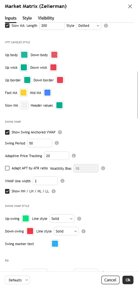Enable Adapt APT by ATR ratio
This screenshot has height=288, width=138.
point(7,168)
